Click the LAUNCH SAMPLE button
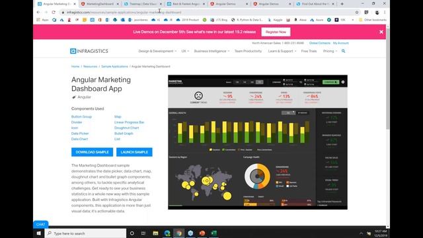 (x=134, y=152)
